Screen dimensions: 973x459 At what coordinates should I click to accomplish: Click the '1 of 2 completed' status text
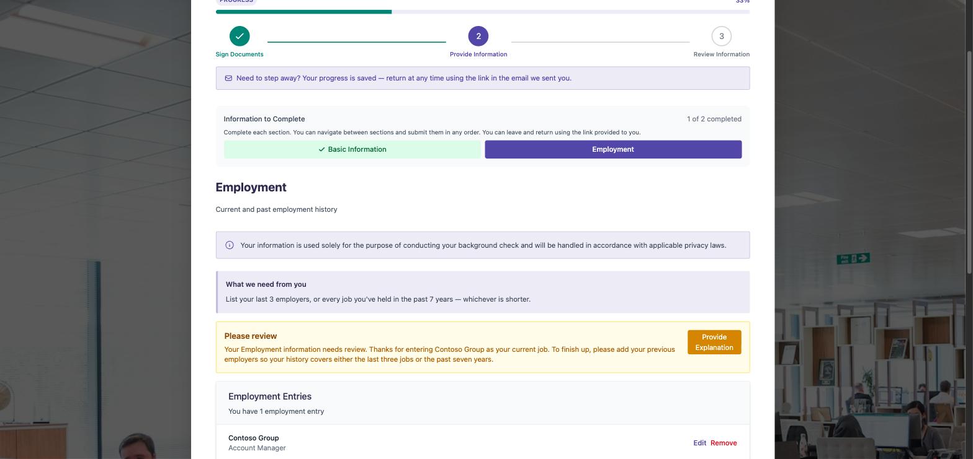coord(714,119)
